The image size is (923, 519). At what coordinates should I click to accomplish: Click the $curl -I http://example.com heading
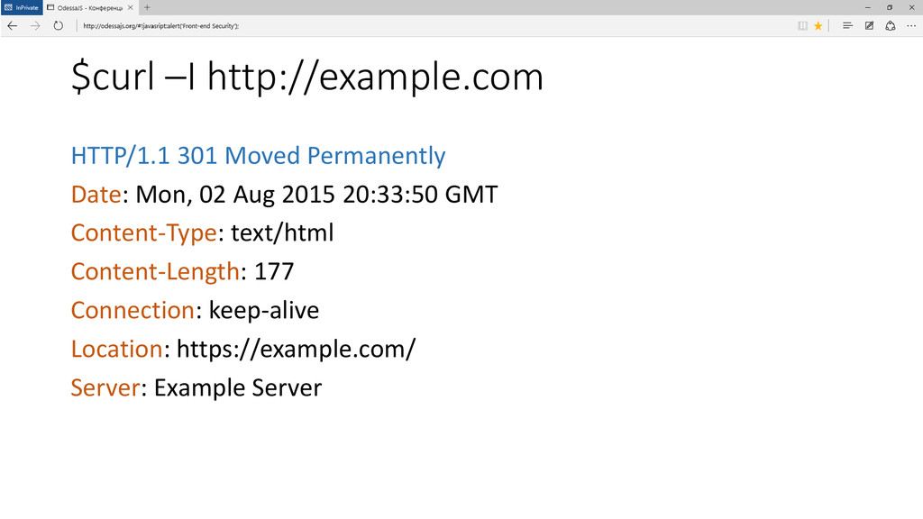coord(307,77)
